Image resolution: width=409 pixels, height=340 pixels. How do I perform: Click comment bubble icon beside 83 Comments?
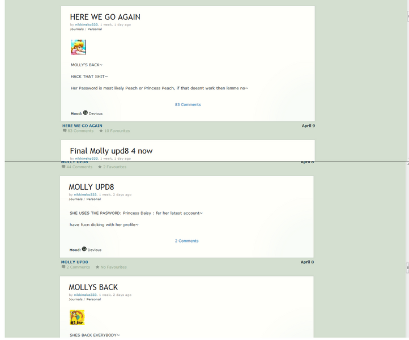65,131
